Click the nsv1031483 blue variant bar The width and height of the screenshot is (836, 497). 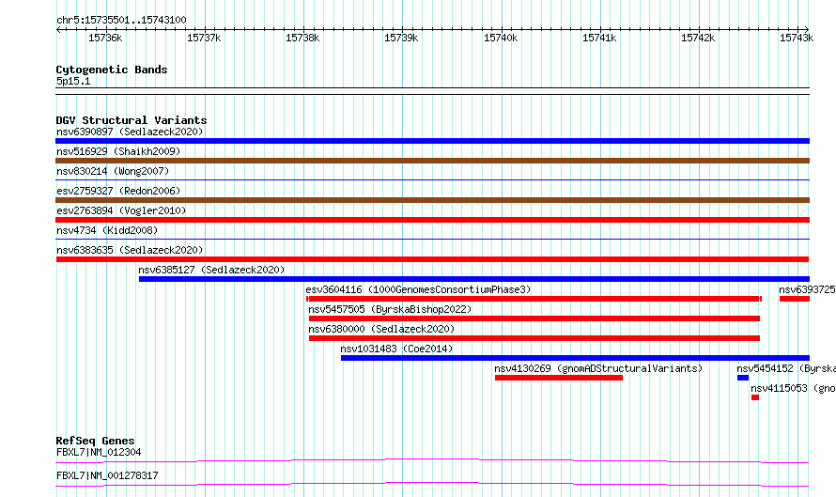coord(575,358)
